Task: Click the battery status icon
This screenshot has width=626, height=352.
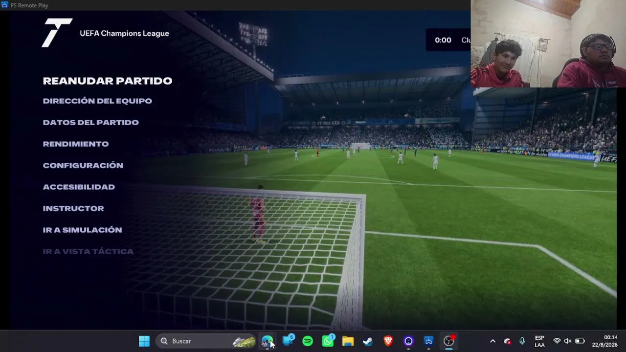Action: [580, 341]
